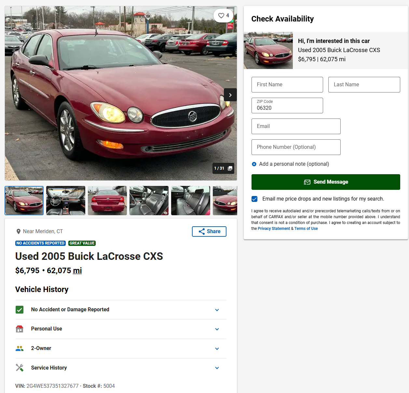Screen dimensions: 409x393
Task: Open the Privacy Statement link
Action: [x=274, y=229]
